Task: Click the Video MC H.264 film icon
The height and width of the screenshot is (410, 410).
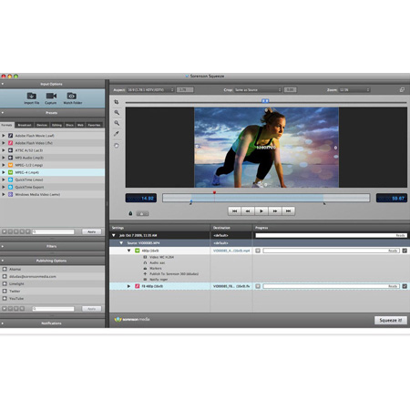Action: [x=145, y=257]
